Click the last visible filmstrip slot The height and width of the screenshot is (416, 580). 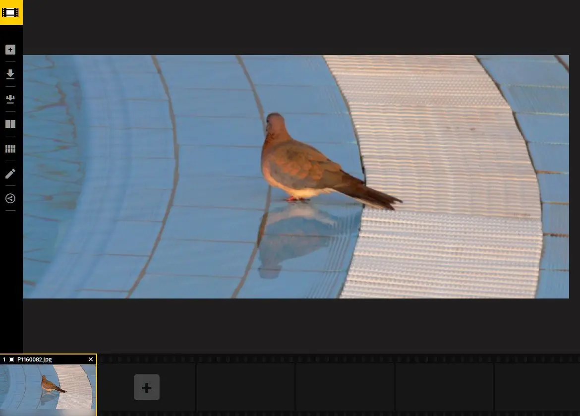(x=537, y=387)
